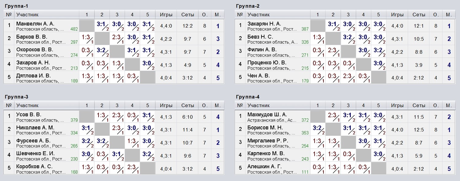Click Дятлова И. В. in Группа-1
This screenshot has height=181, width=460.
33,75
